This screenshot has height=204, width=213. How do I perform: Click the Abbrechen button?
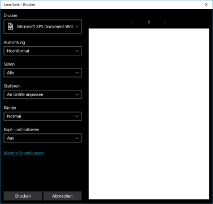click(x=62, y=196)
